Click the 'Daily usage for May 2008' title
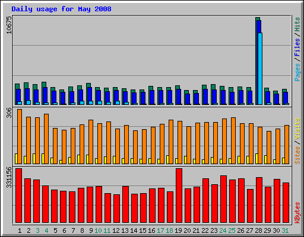This screenshot has height=237, width=304. tap(61, 9)
